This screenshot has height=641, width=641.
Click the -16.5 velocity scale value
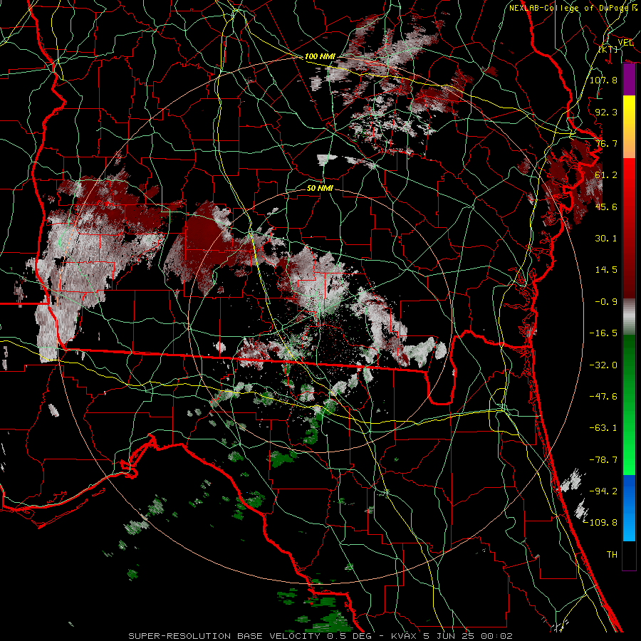pyautogui.click(x=603, y=333)
